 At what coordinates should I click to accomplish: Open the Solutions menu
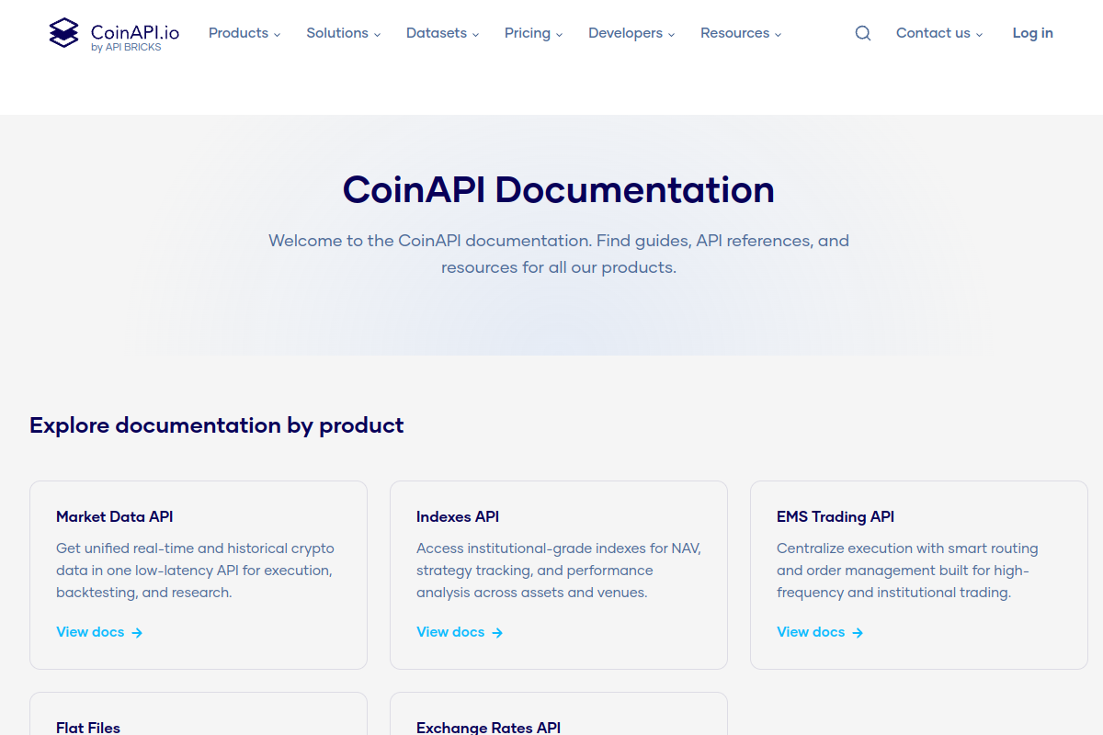pos(344,33)
